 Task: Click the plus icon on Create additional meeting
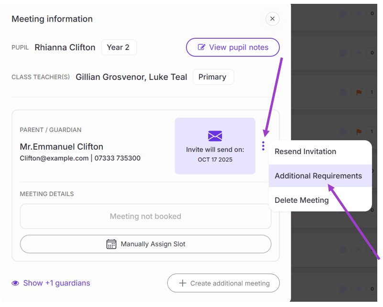click(182, 283)
